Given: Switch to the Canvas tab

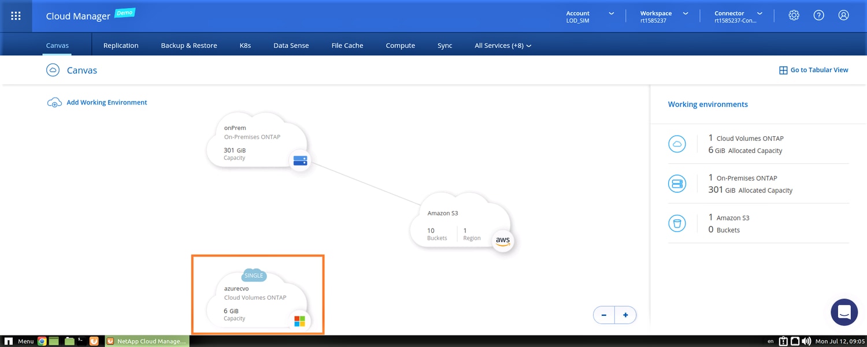Looking at the screenshot, I should 57,46.
